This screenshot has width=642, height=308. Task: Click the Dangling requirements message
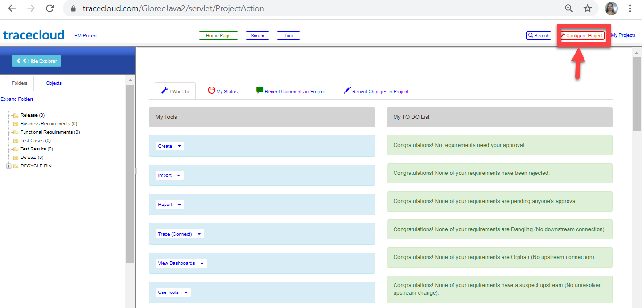pyautogui.click(x=500, y=229)
